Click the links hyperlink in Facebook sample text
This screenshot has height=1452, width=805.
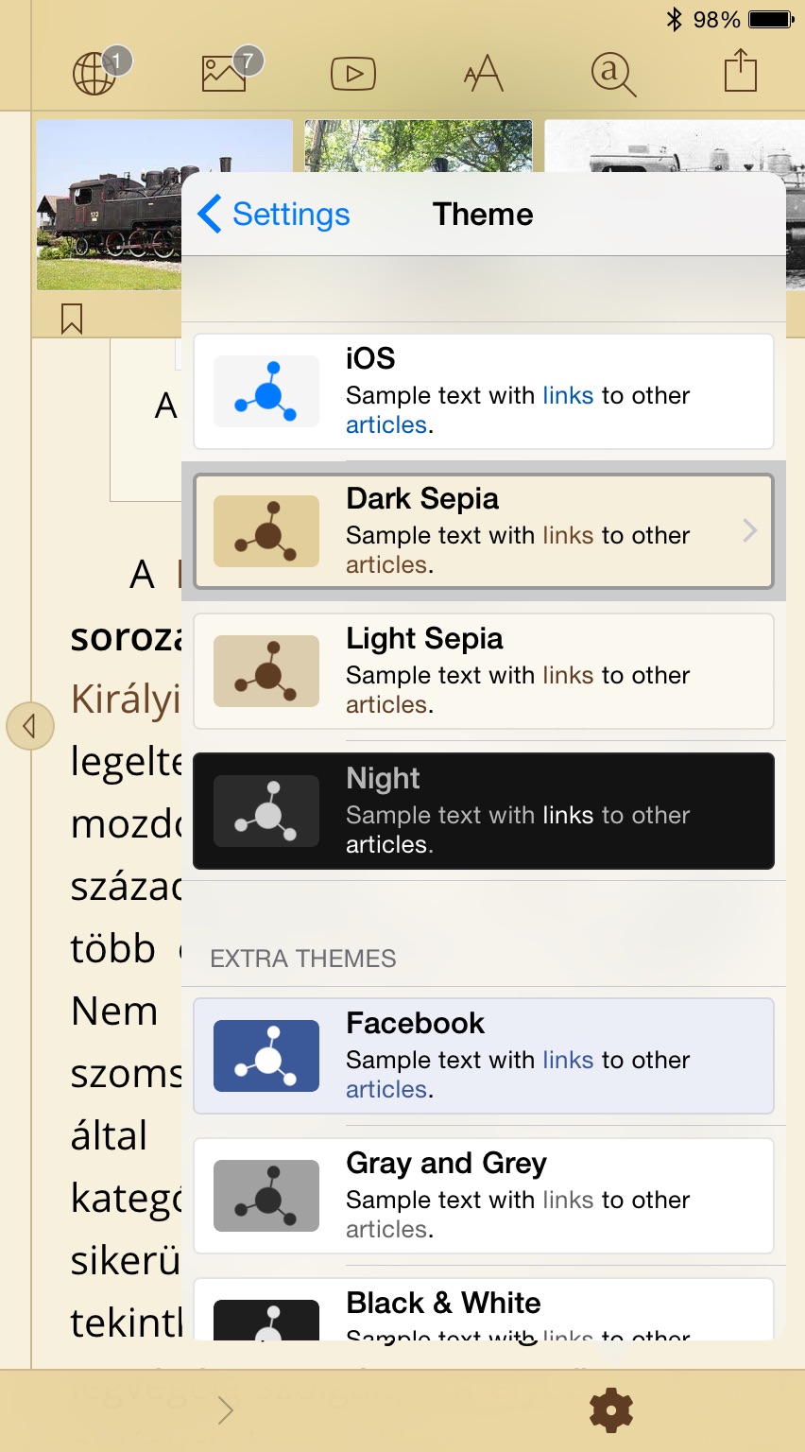(568, 1060)
